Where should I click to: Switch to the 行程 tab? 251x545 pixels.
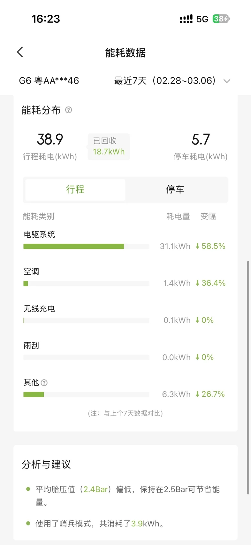[x=75, y=190]
